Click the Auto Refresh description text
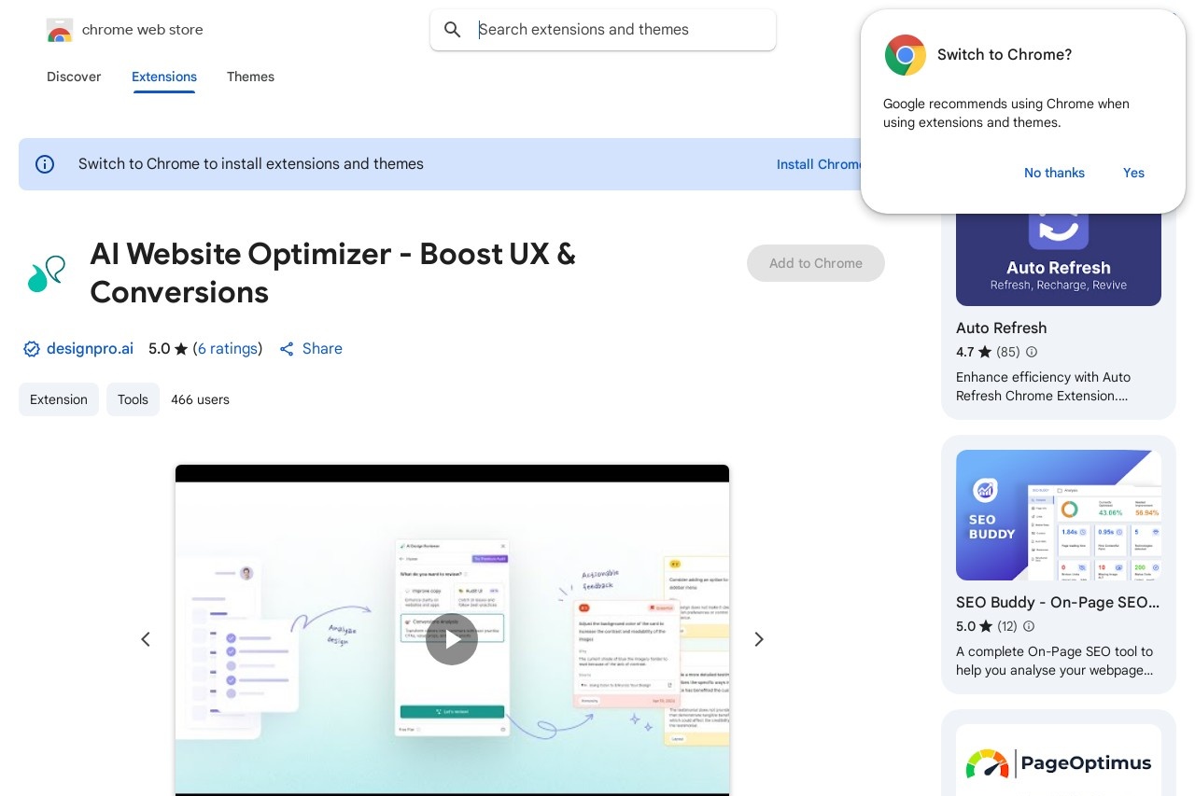Viewport: 1195px width, 796px height. coord(1043,386)
